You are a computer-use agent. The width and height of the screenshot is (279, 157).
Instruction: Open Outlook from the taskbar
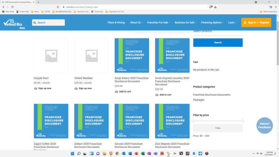(123, 153)
